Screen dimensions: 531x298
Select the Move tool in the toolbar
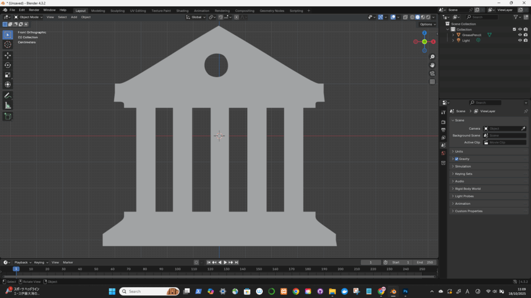pos(8,55)
